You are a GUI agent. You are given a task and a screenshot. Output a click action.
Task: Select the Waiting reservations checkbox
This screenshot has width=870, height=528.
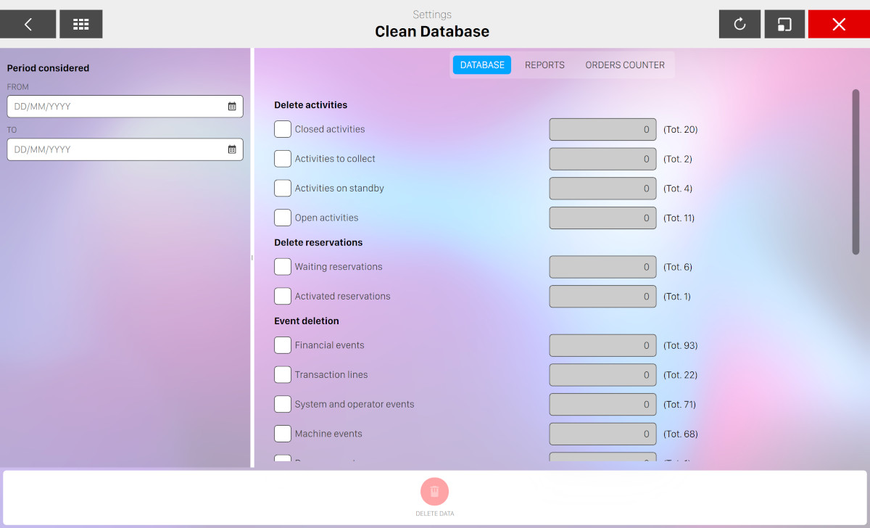[x=283, y=267]
